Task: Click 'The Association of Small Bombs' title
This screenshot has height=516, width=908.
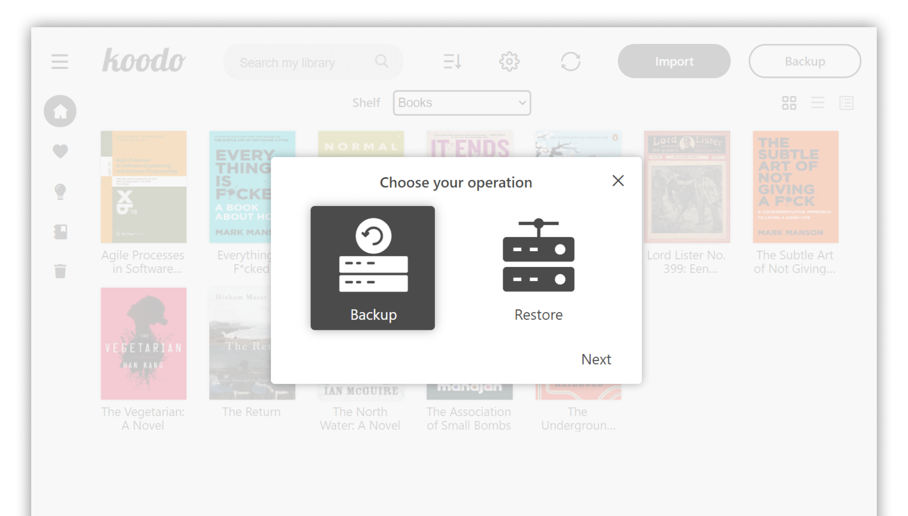Action: [469, 419]
